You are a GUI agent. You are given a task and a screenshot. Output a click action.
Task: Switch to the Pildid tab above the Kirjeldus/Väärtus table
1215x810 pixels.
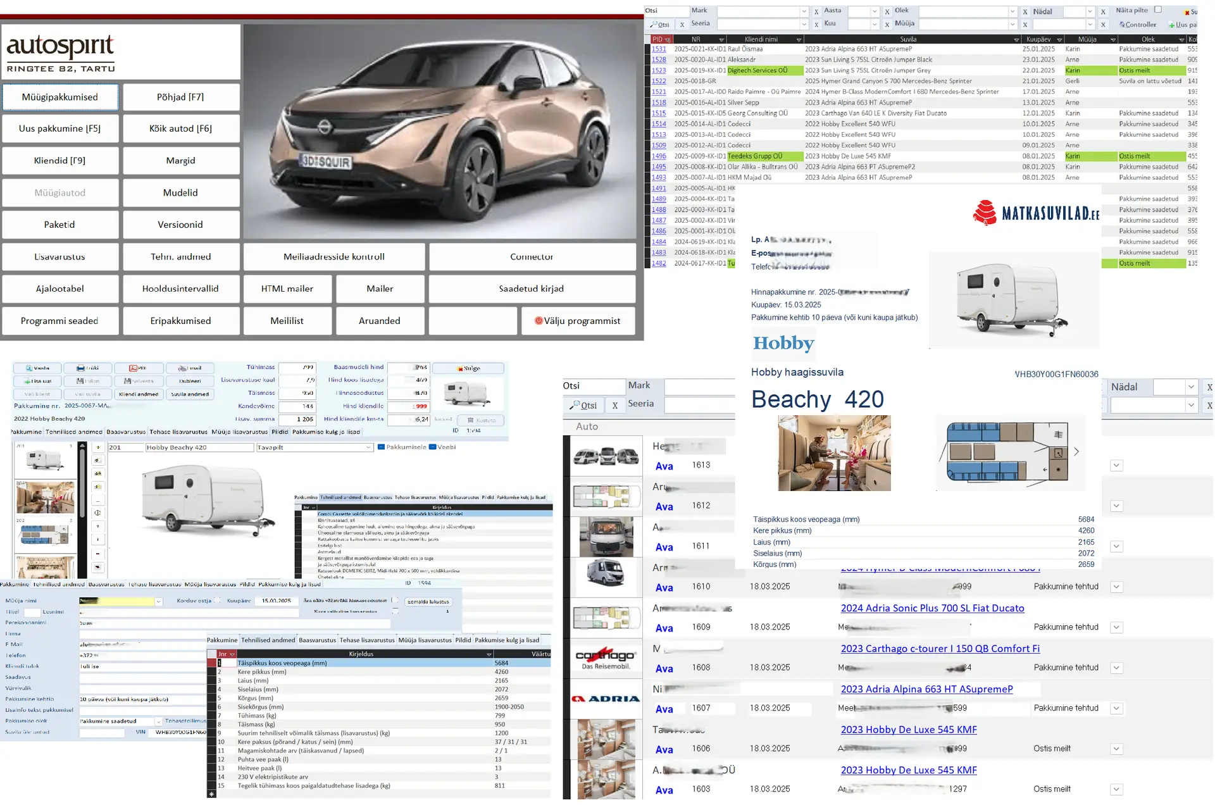[463, 640]
